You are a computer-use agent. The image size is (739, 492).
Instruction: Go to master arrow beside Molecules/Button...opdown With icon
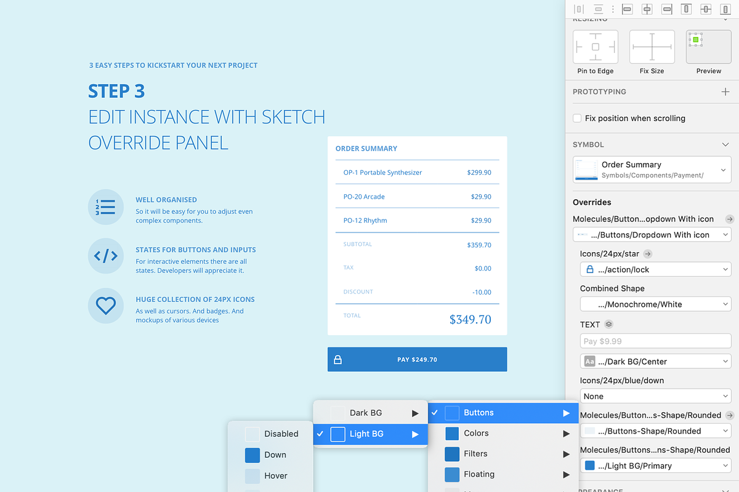[730, 219]
